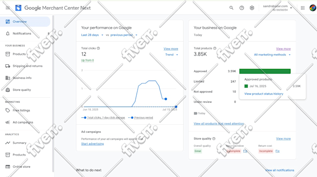
Task: Open the Trend dropdown
Action: [x=172, y=55]
